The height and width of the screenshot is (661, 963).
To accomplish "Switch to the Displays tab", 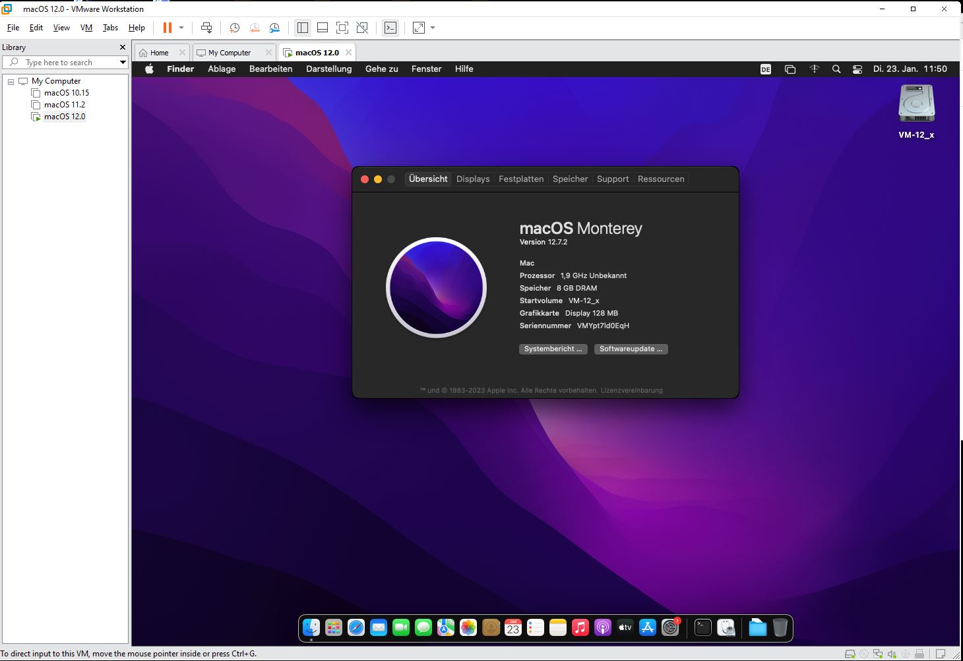I will click(x=473, y=179).
